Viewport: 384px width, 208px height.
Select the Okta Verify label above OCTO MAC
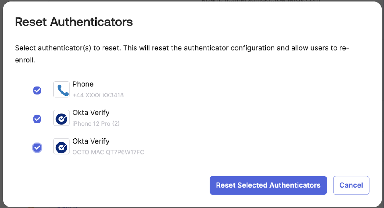(91, 141)
